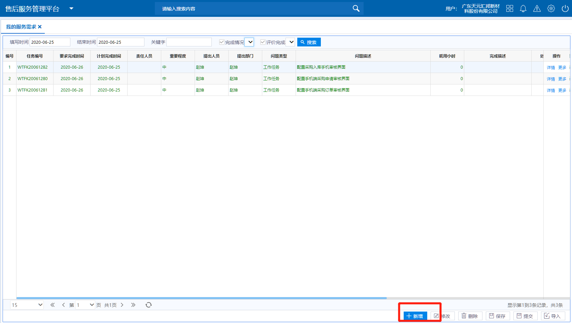Image resolution: width=572 pixels, height=323 pixels.
Task: Click the 新增 button to add record
Action: (415, 316)
